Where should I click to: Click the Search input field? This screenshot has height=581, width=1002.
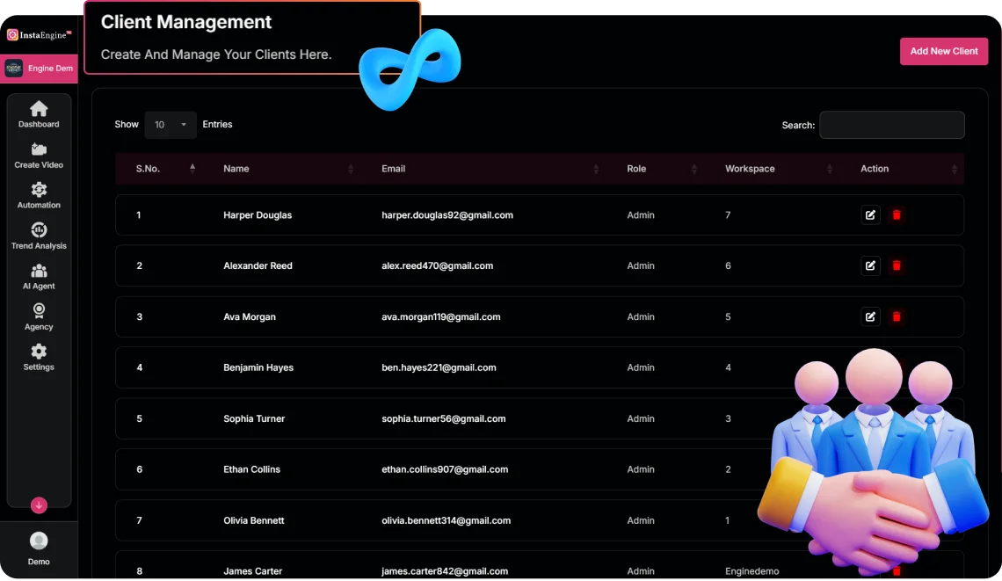click(x=891, y=125)
